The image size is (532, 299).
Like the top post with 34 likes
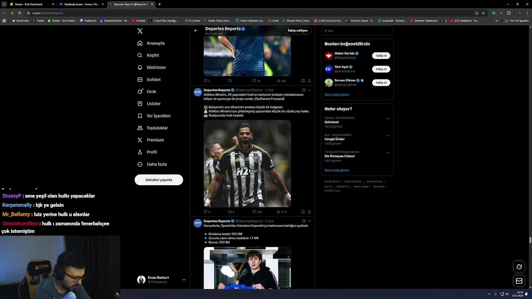(256, 81)
